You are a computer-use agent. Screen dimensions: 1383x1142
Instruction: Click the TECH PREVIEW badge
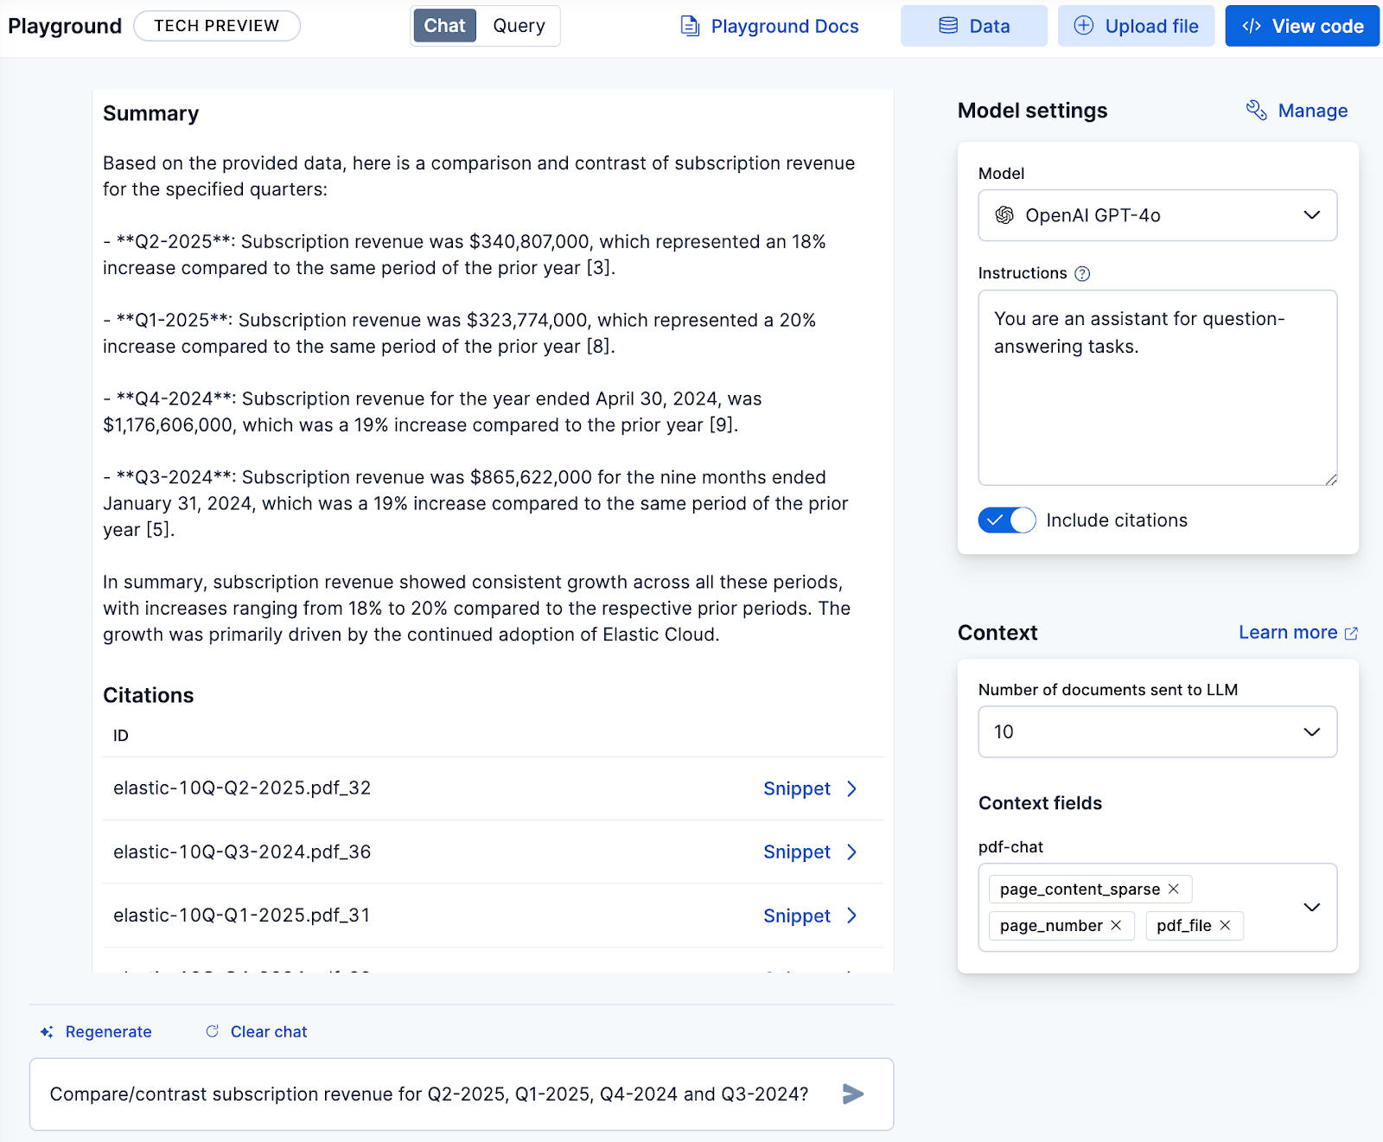(x=217, y=26)
